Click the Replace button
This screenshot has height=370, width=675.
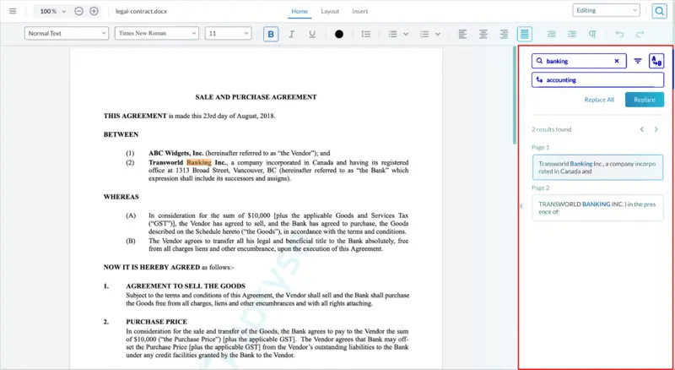tap(645, 100)
